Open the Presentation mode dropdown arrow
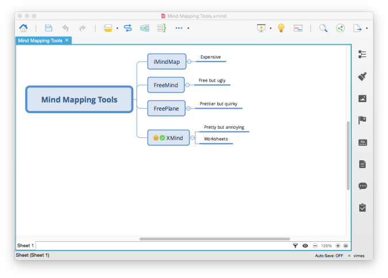The height and width of the screenshot is (278, 388). (270, 28)
